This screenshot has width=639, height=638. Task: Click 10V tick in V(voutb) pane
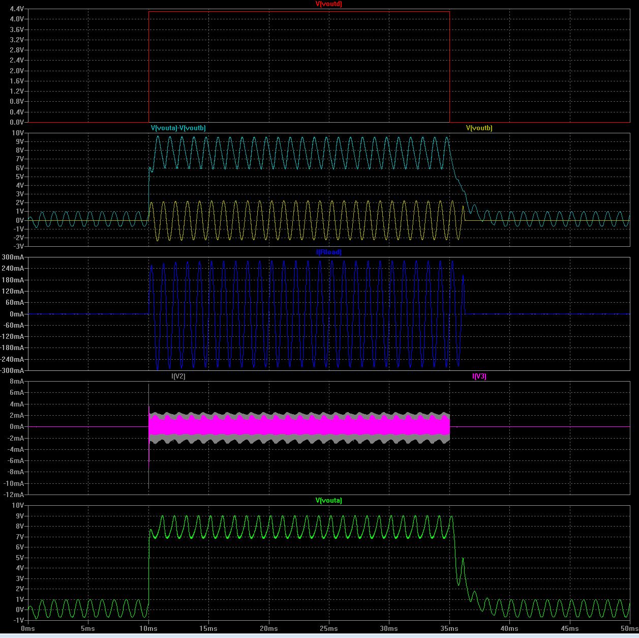coord(18,133)
